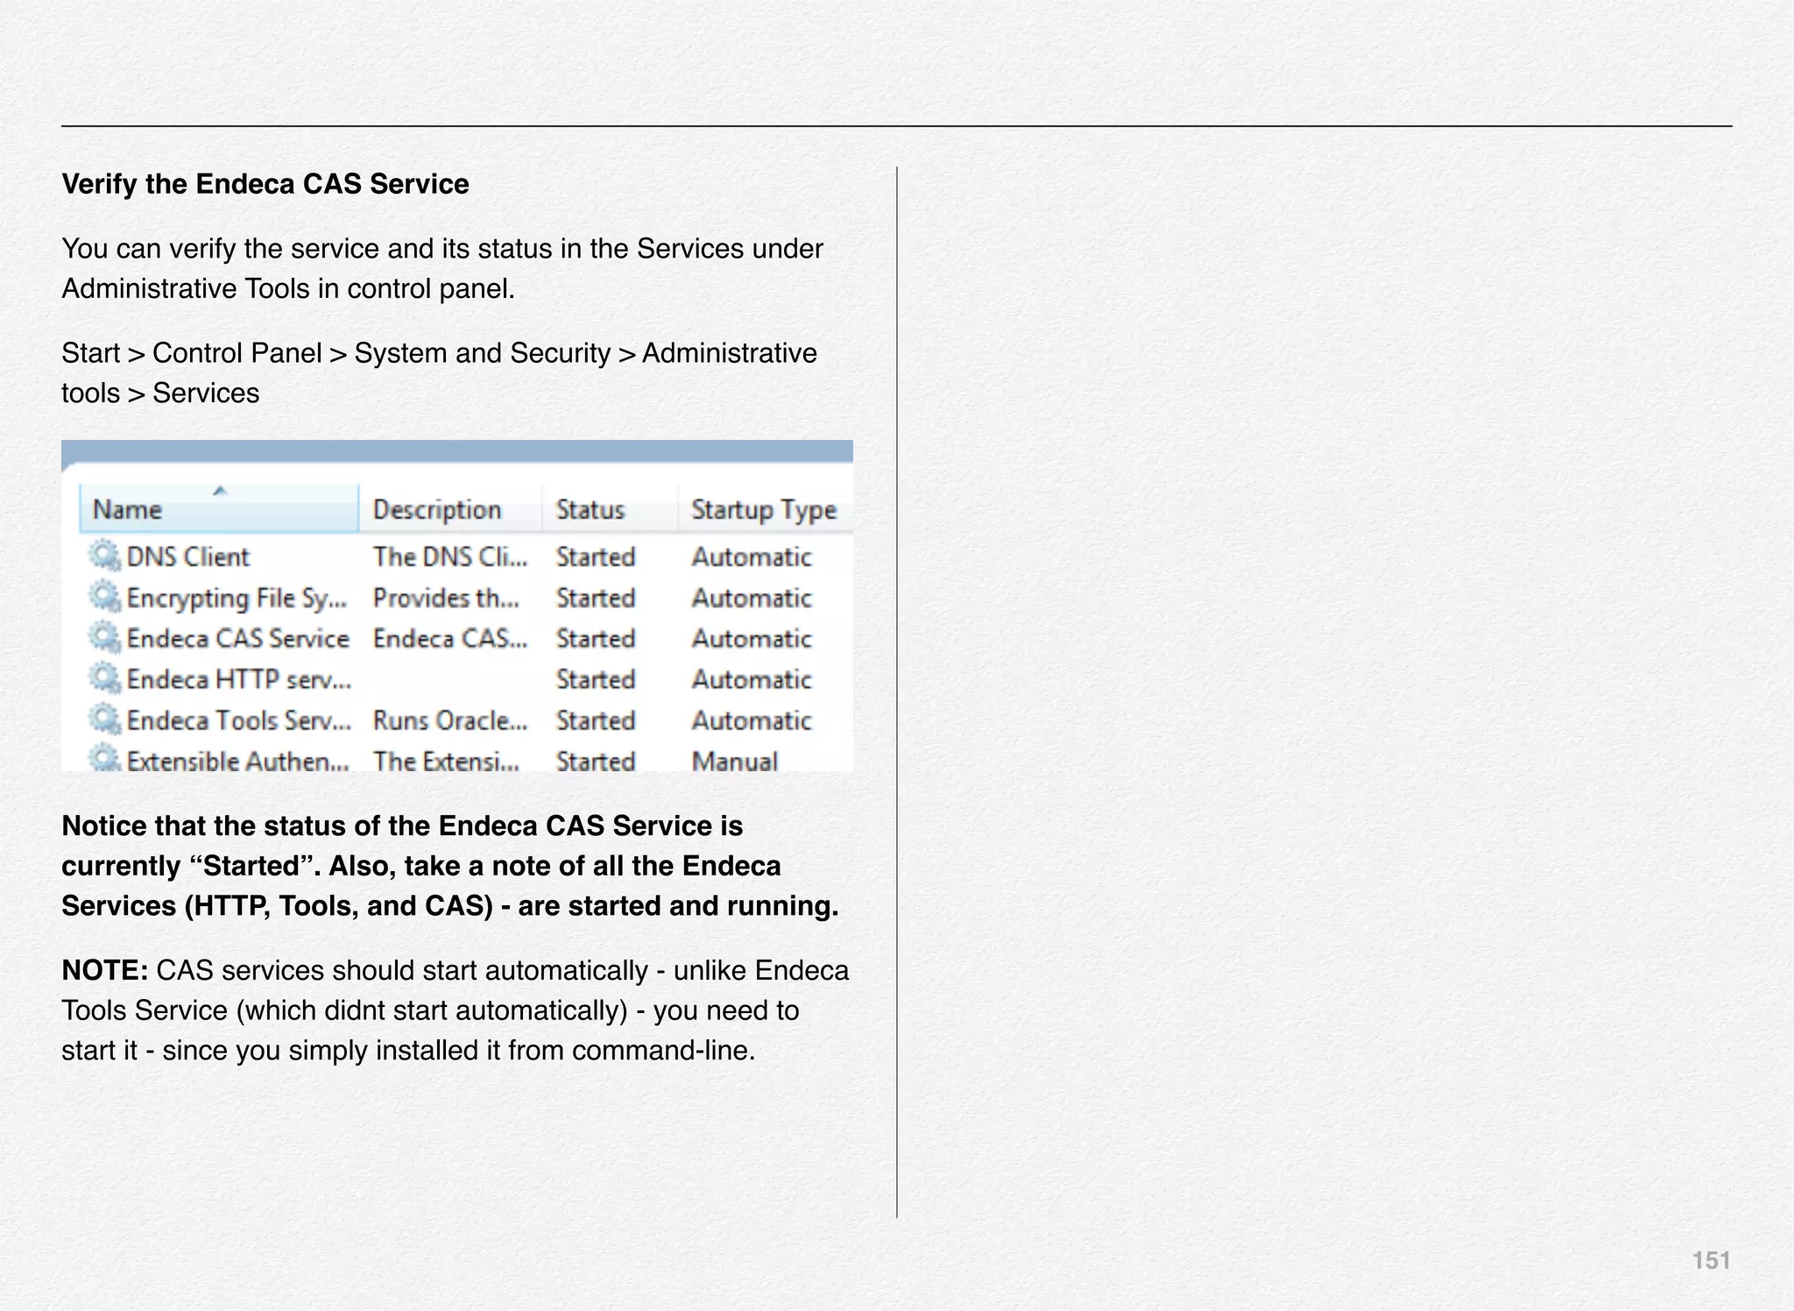Click the 'Endeca CAS...' description cell
1794x1311 pixels.
[450, 638]
